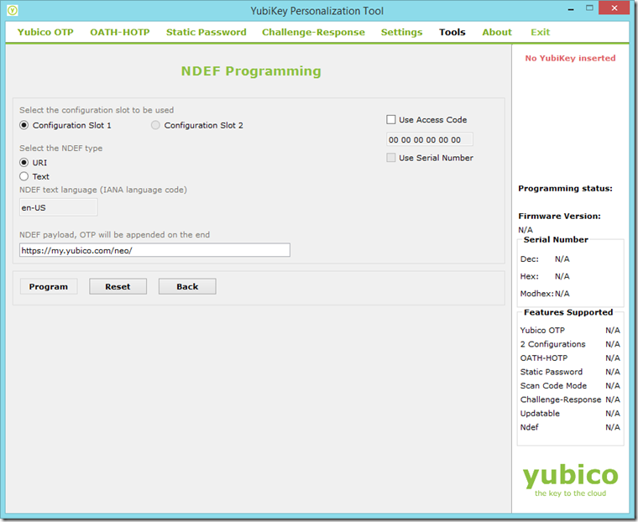The height and width of the screenshot is (522, 638).
Task: Go to the Challenge-Response tab
Action: (313, 32)
